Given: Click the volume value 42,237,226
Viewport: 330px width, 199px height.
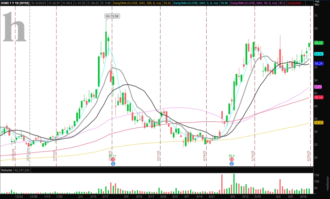Looking at the screenshot, I should click(22, 170).
